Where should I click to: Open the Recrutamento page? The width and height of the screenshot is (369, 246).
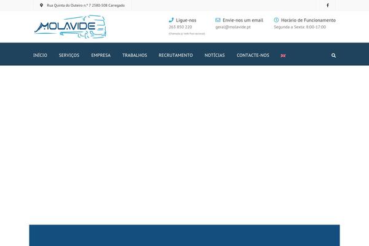(175, 55)
